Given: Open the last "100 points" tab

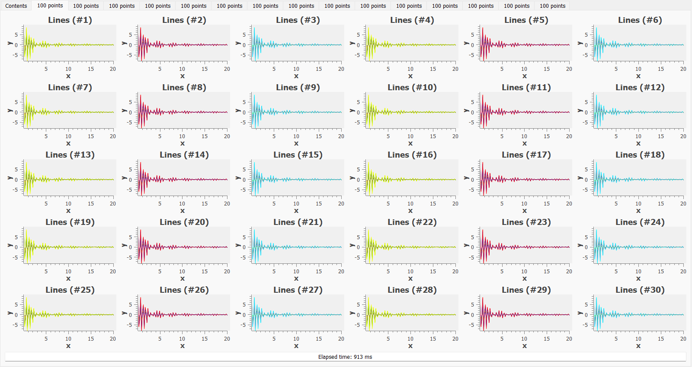Looking at the screenshot, I should (552, 6).
